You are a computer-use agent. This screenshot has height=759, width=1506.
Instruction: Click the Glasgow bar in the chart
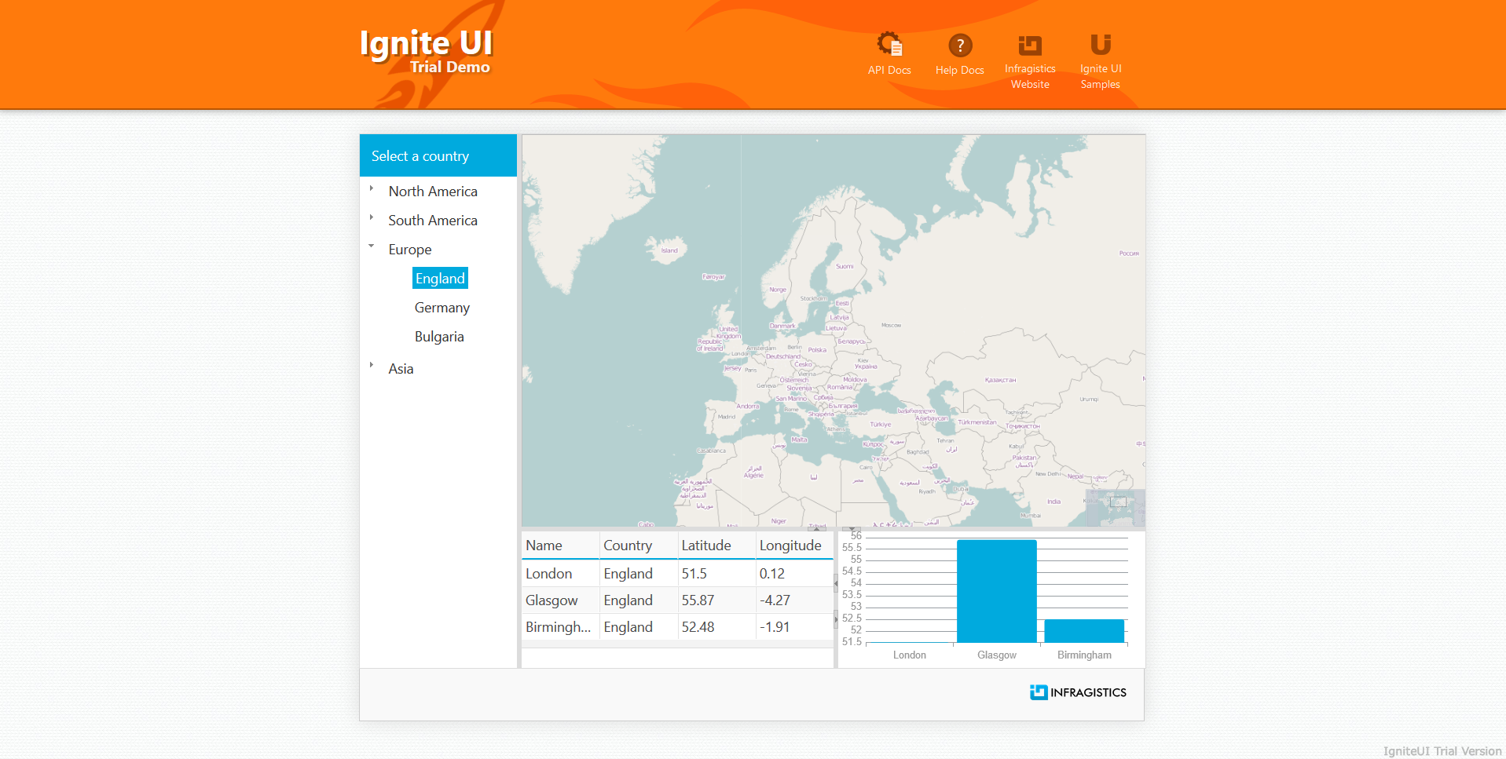click(997, 591)
